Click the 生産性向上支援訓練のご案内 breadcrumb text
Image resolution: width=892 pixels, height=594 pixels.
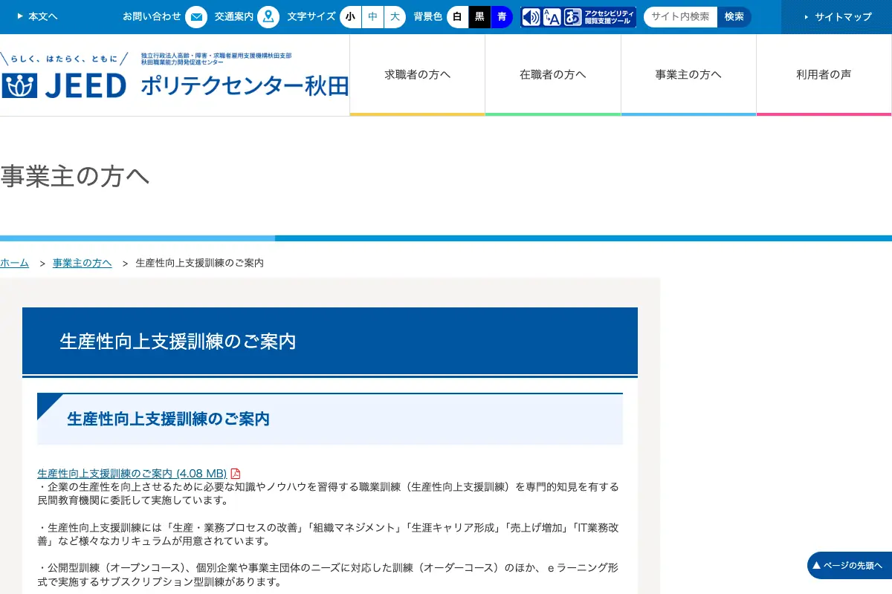[x=200, y=263]
